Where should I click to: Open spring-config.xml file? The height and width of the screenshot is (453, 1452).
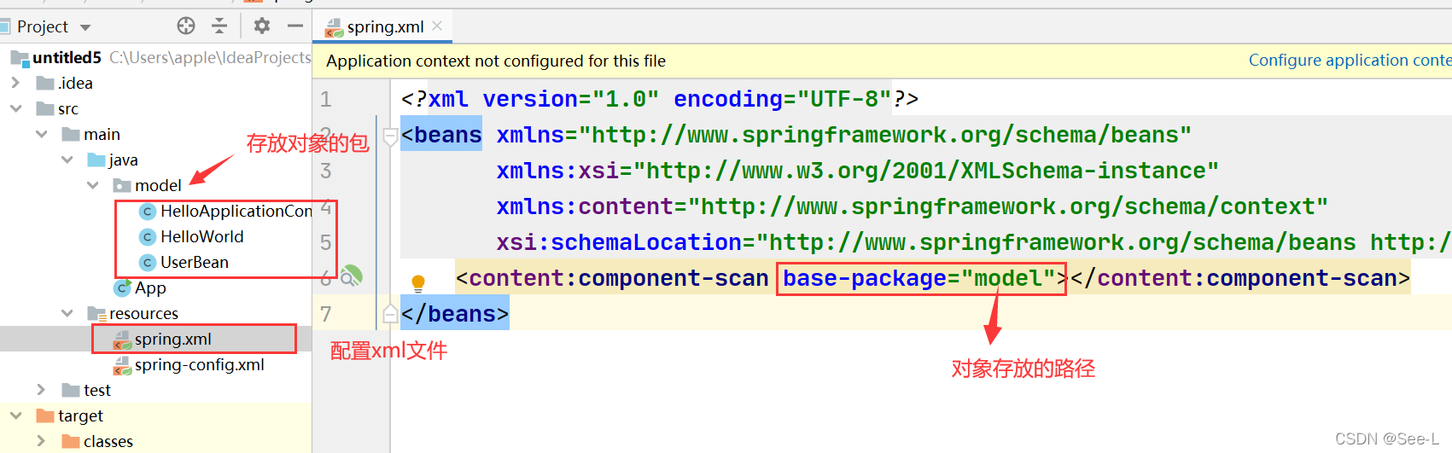200,364
